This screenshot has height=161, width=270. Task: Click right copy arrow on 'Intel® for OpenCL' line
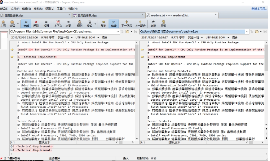point(142,50)
